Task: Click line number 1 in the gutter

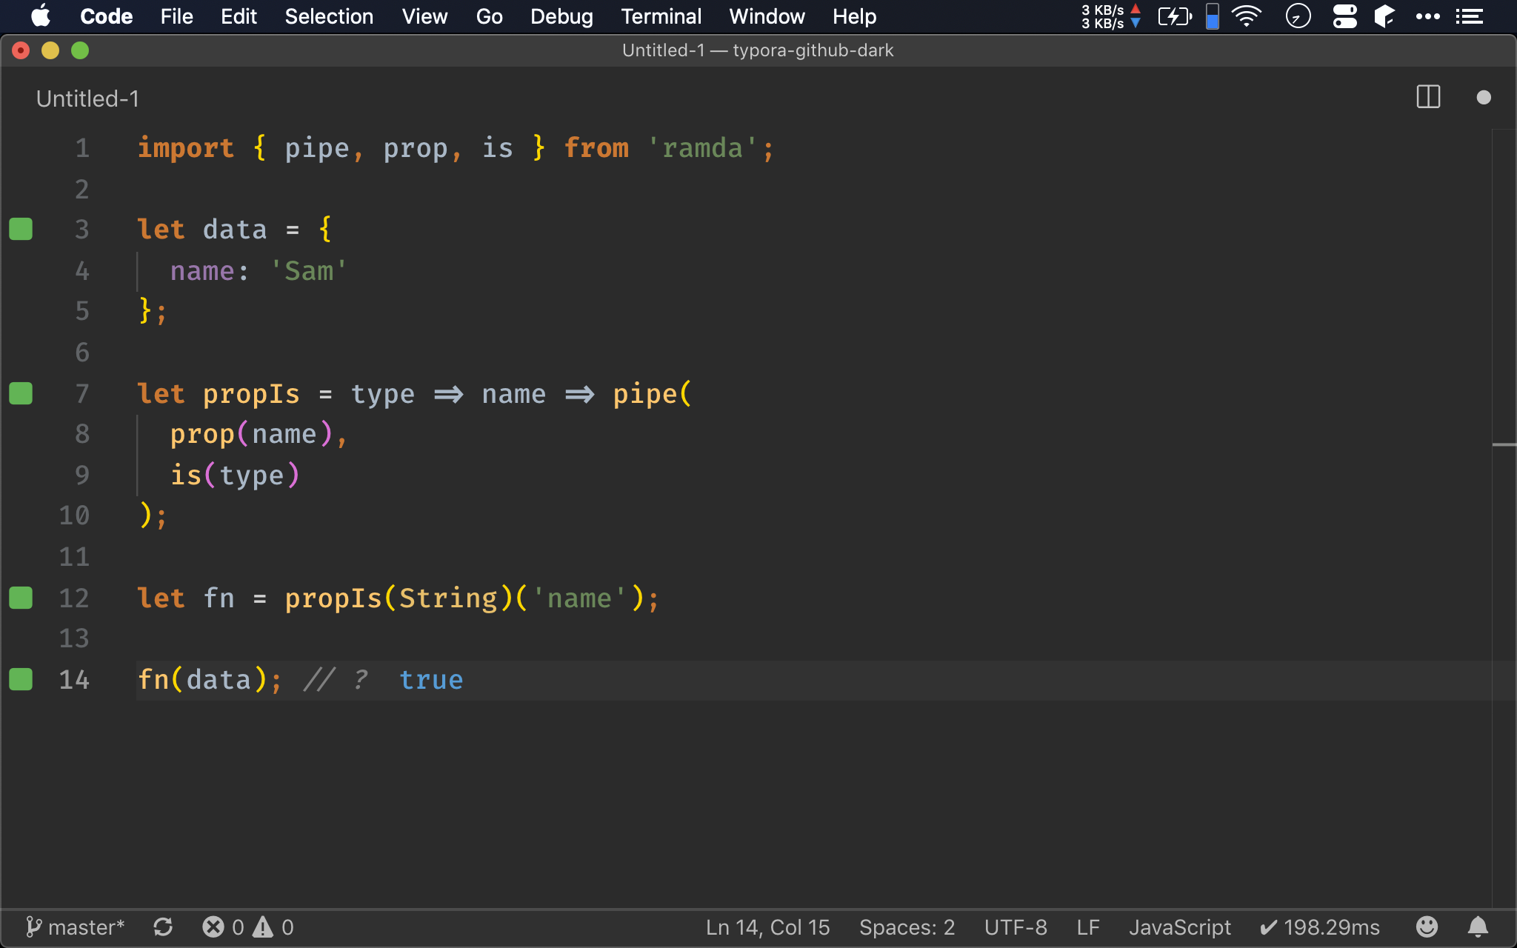Action: click(82, 148)
